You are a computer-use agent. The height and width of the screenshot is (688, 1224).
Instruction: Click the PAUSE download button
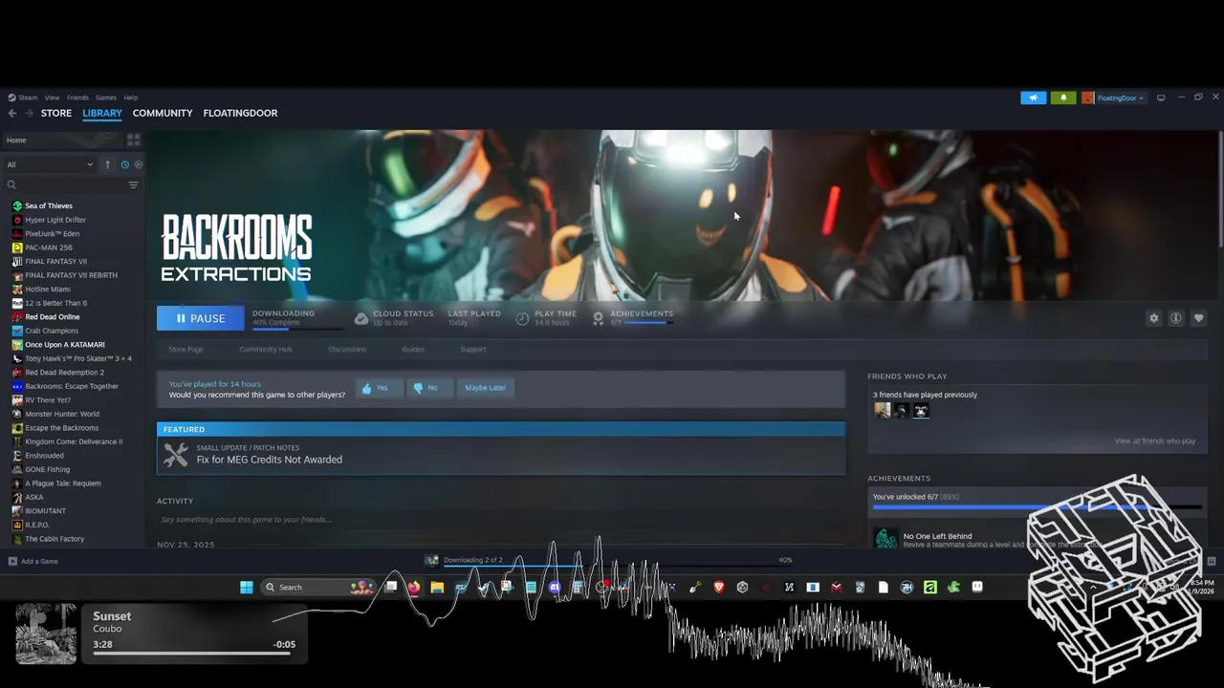[200, 318]
